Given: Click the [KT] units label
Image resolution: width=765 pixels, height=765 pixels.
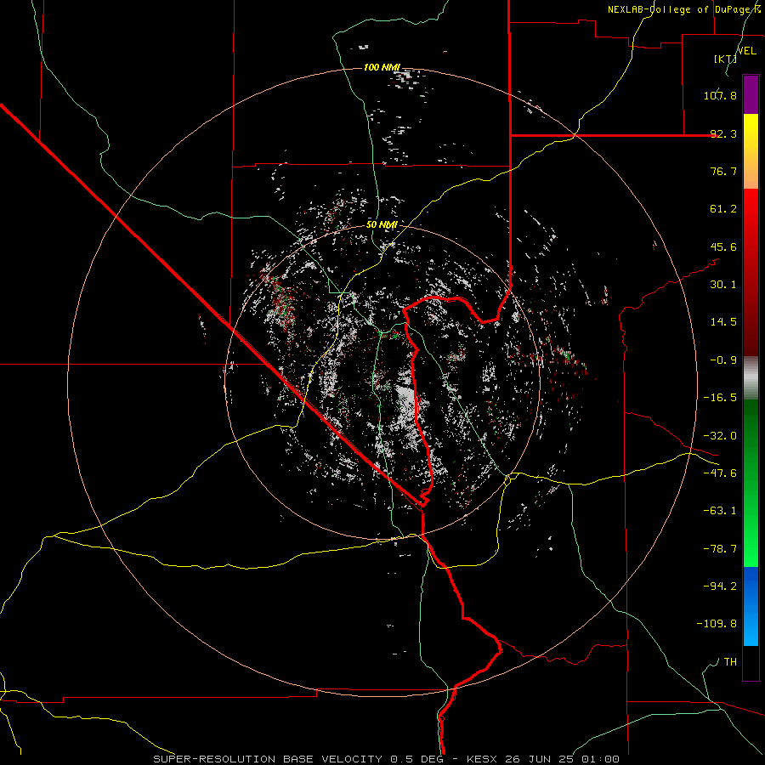Looking at the screenshot, I should [x=726, y=59].
